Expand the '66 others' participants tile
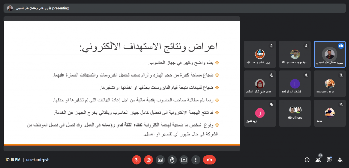Screen dimensions: 349x168 294,112
